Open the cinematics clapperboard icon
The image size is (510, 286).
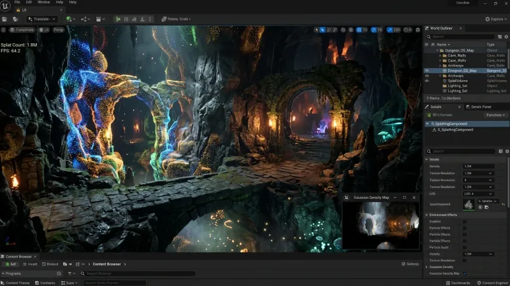point(99,19)
